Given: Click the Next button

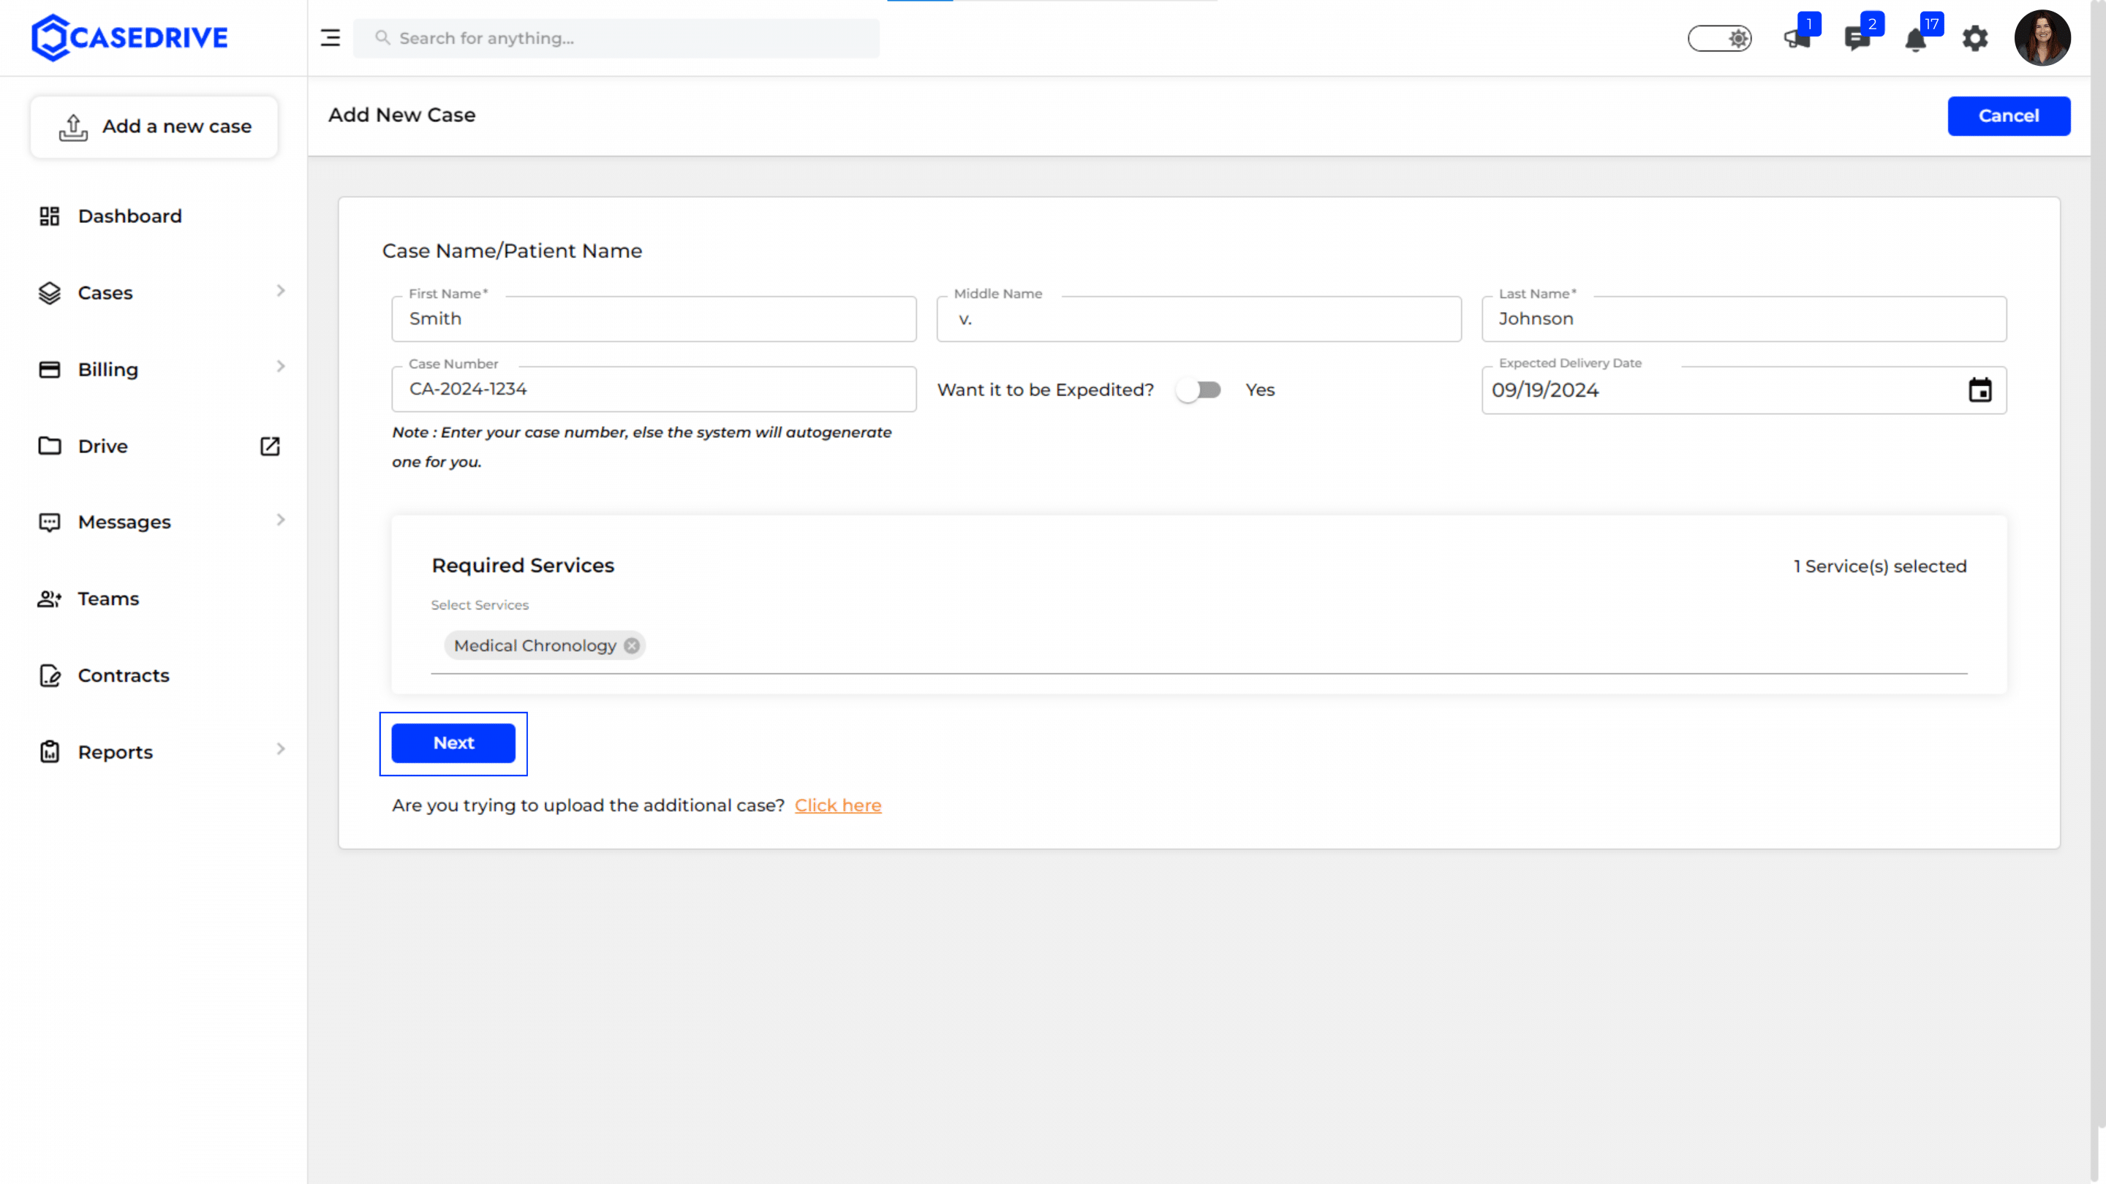Looking at the screenshot, I should click(x=453, y=743).
